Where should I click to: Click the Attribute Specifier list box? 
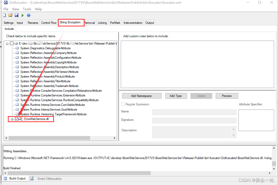click(256, 120)
